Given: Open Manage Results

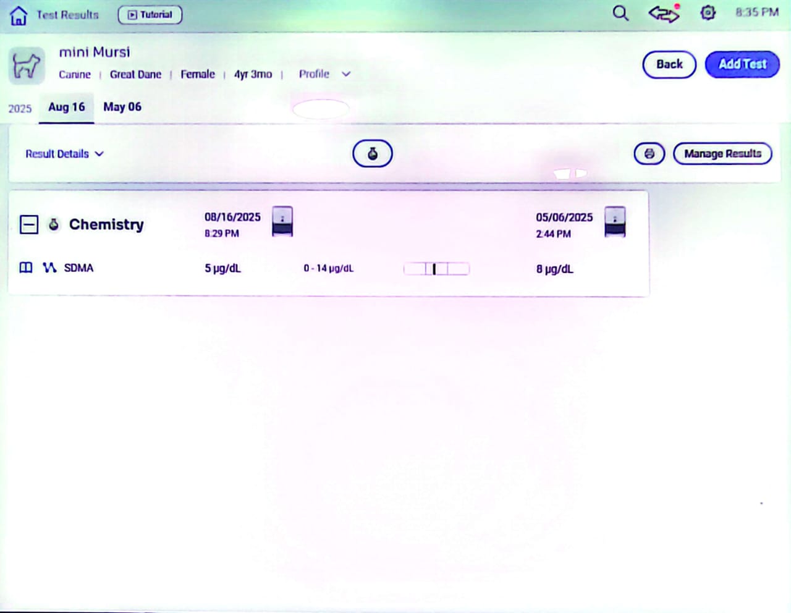Looking at the screenshot, I should point(722,154).
